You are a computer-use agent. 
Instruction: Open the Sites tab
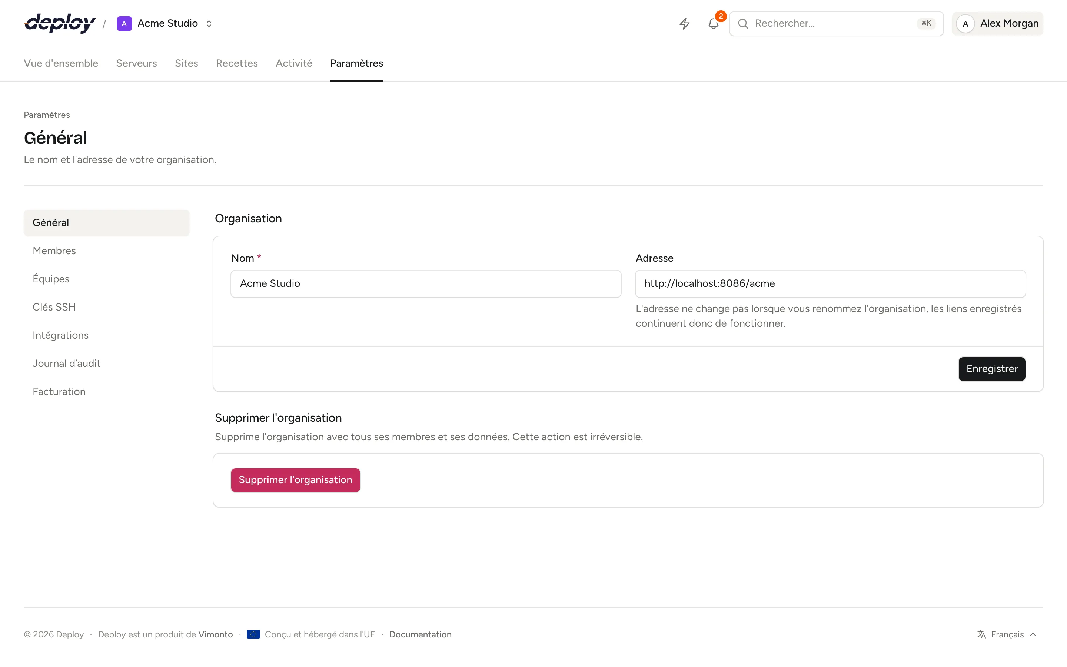coord(186,63)
